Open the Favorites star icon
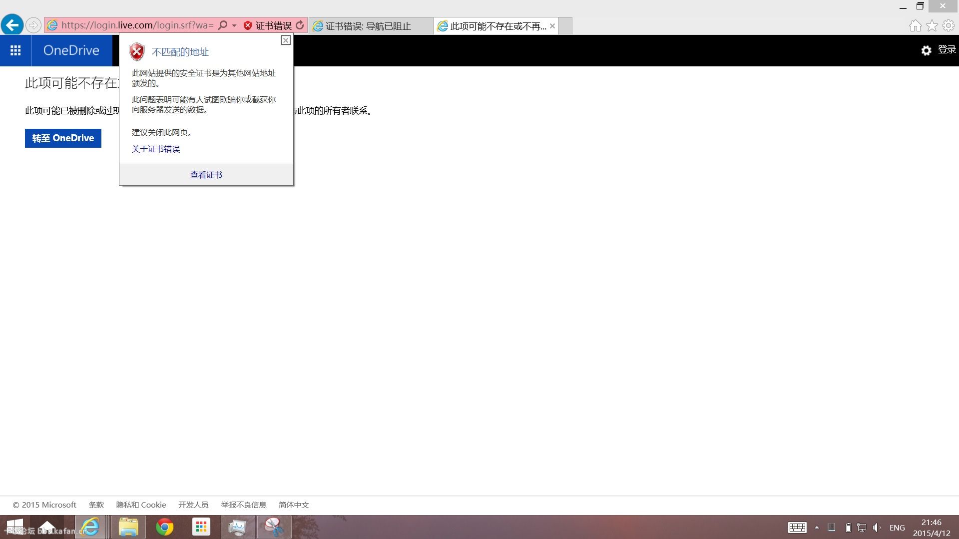 932,25
